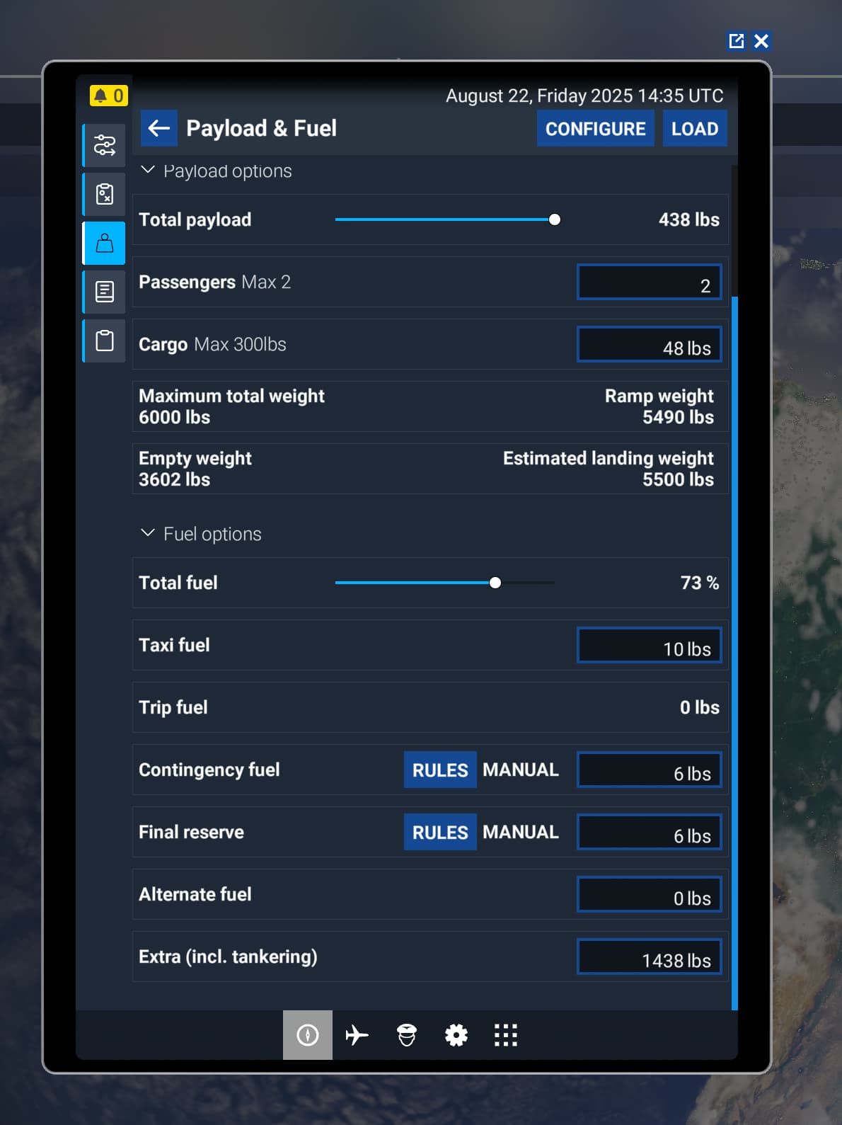This screenshot has width=842, height=1125.
Task: Click the Empty weight 3602 lbs text
Action: [x=195, y=469]
